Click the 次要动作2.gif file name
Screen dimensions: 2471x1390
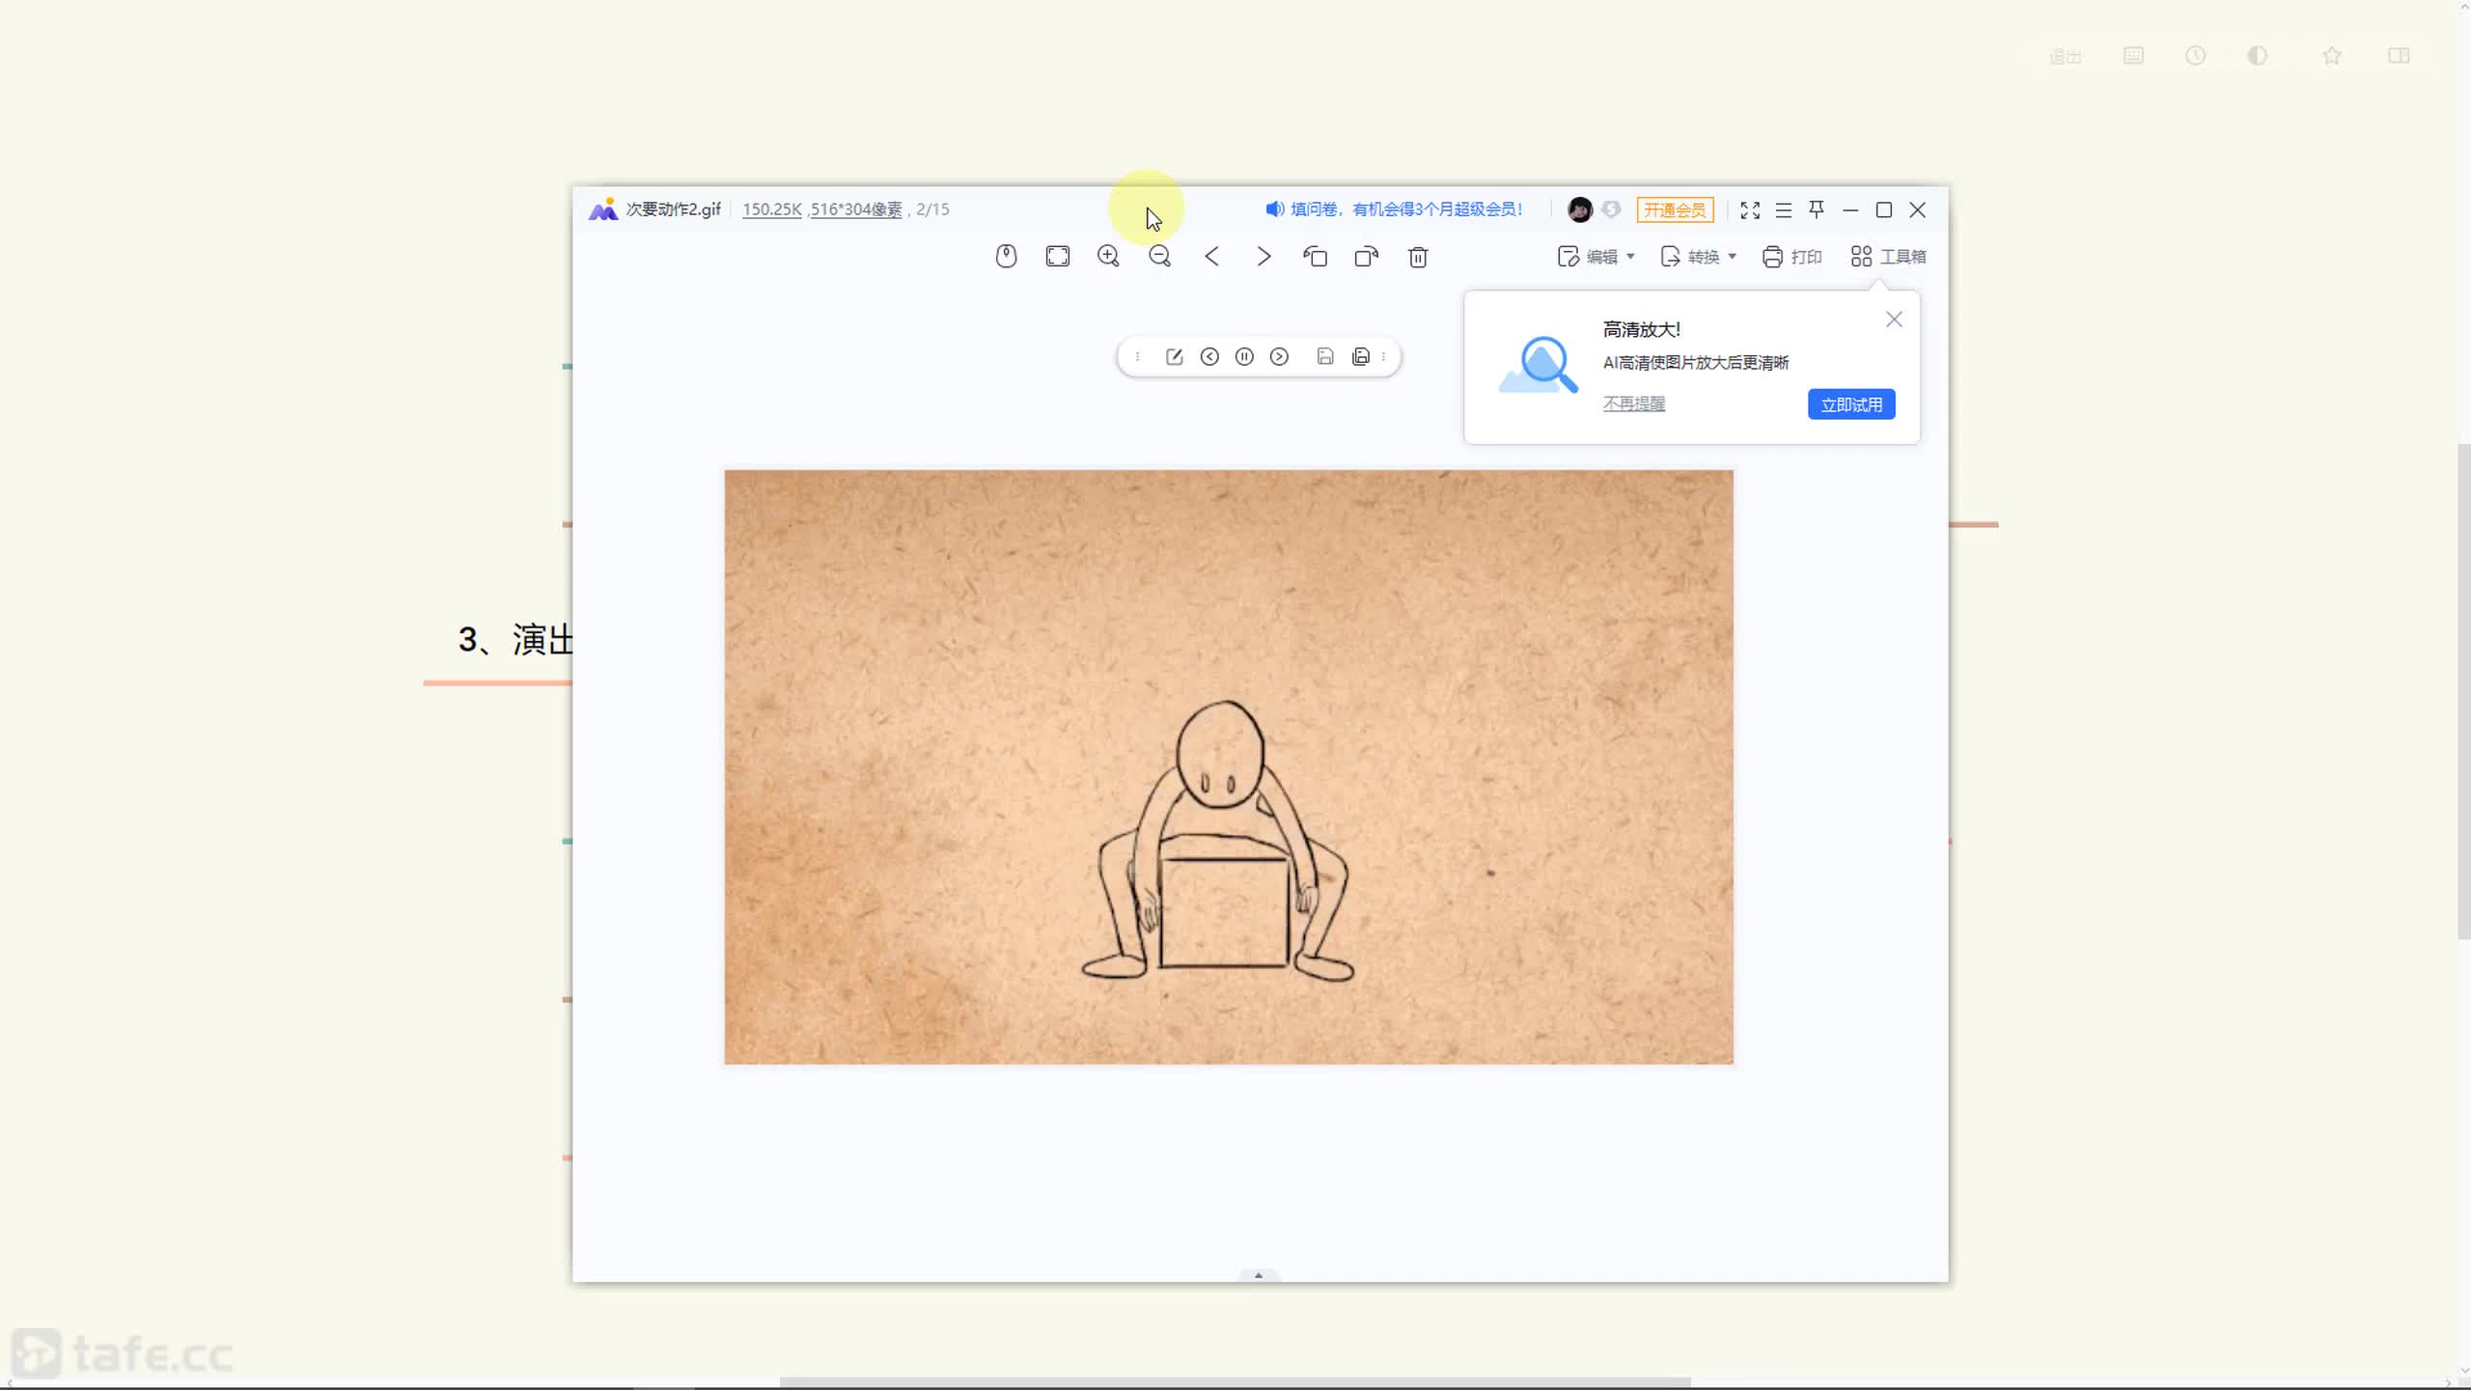(673, 209)
